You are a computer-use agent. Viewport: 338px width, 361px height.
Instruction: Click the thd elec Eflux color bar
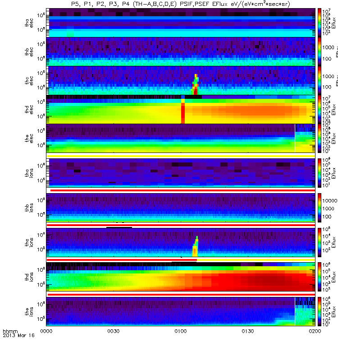click(320, 109)
